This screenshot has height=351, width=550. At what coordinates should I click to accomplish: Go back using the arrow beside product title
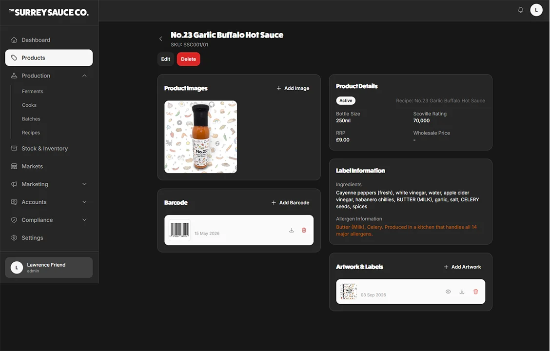coord(160,39)
